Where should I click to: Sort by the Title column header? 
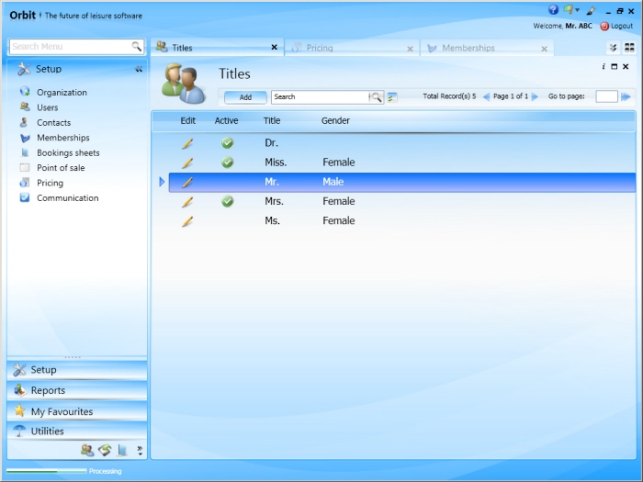click(272, 120)
